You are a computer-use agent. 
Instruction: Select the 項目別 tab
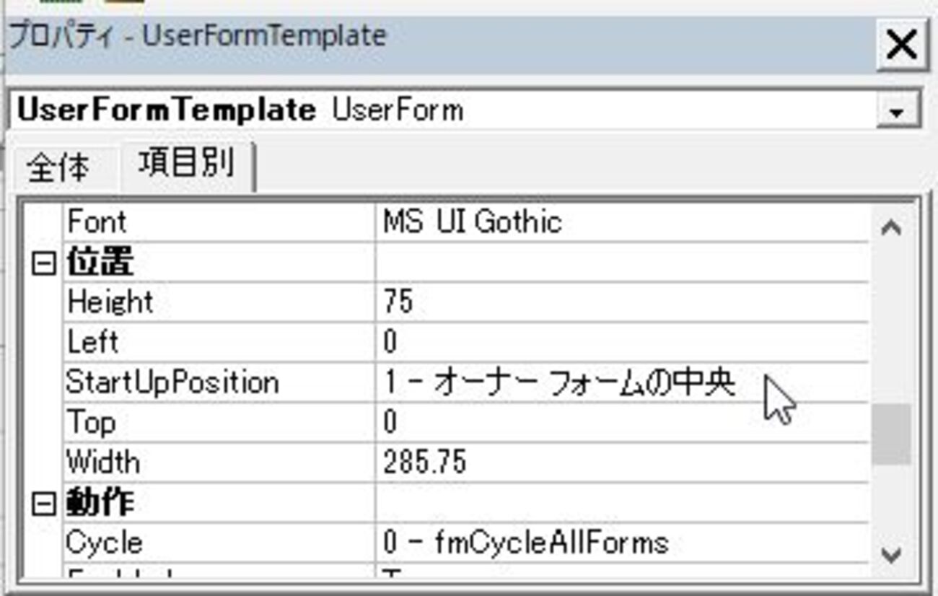186,165
